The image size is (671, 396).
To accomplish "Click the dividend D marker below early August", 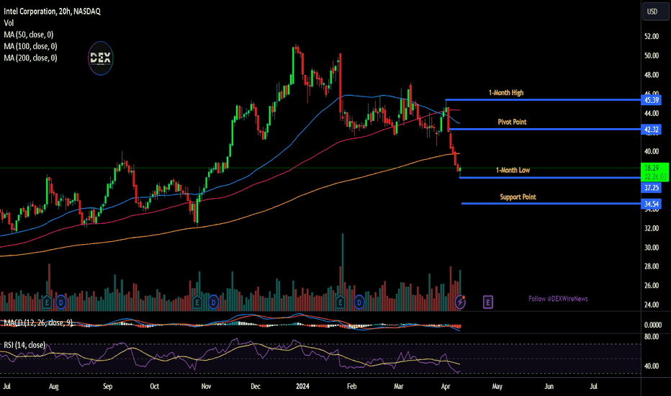I will click(x=60, y=302).
